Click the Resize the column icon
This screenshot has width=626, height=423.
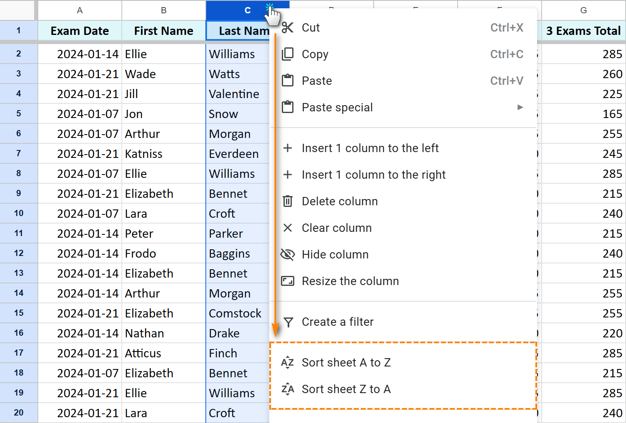coord(288,281)
